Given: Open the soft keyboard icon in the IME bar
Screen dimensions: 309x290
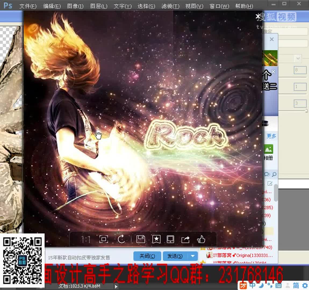Looking at the screenshot, I should click(278, 285).
